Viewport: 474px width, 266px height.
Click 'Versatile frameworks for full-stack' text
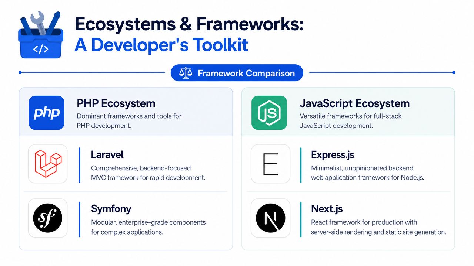tap(350, 116)
